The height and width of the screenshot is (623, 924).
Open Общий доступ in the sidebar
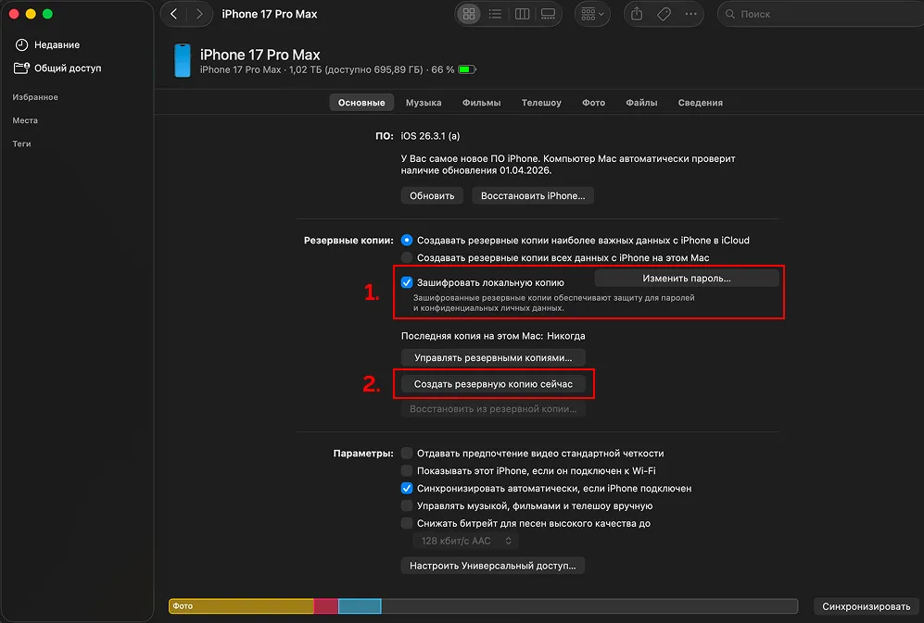67,69
